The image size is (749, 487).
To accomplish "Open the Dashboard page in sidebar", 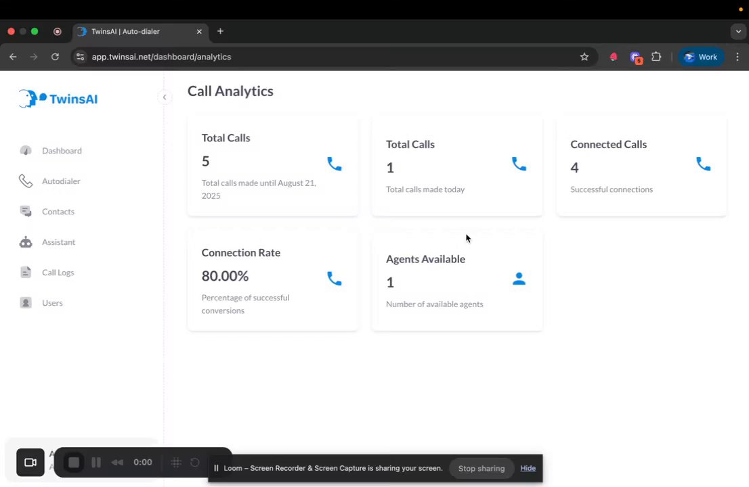I will click(x=61, y=151).
